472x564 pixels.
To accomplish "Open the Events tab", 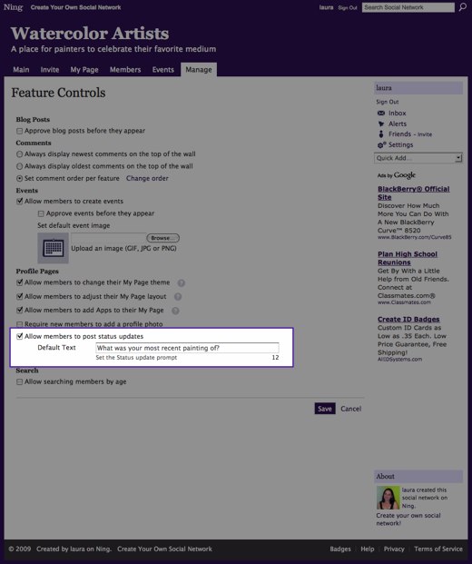I will point(162,70).
